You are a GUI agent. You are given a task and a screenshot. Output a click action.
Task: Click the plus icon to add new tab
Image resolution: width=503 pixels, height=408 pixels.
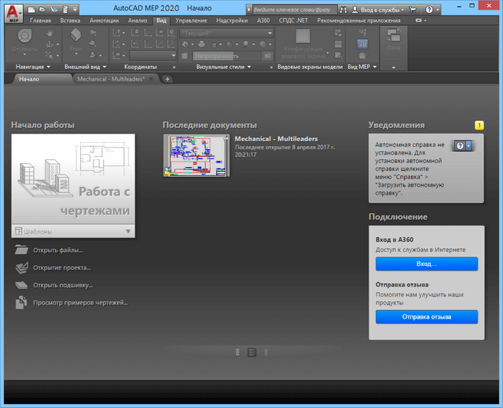(167, 79)
